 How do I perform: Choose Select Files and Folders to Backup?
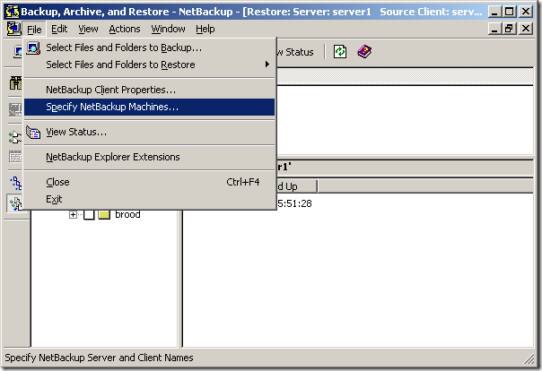149,47
